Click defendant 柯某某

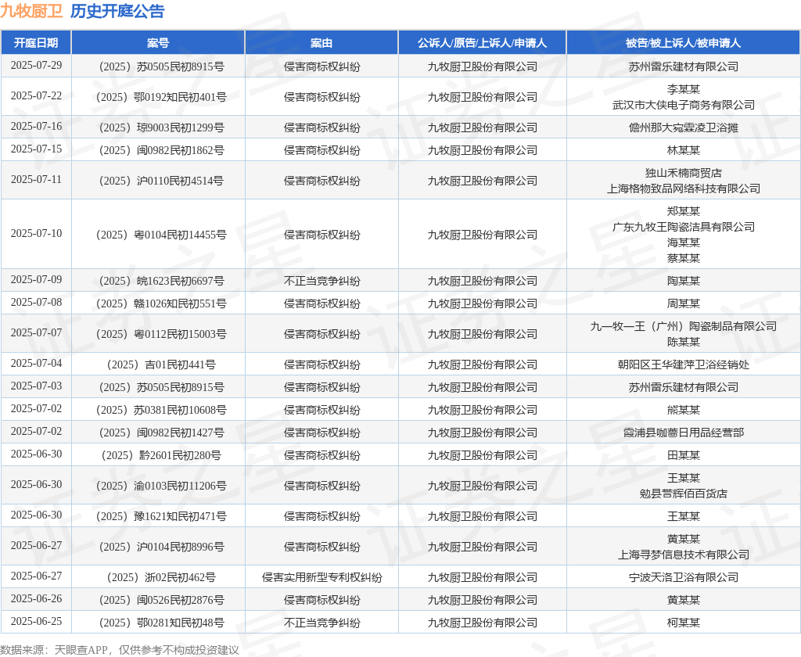tap(684, 623)
